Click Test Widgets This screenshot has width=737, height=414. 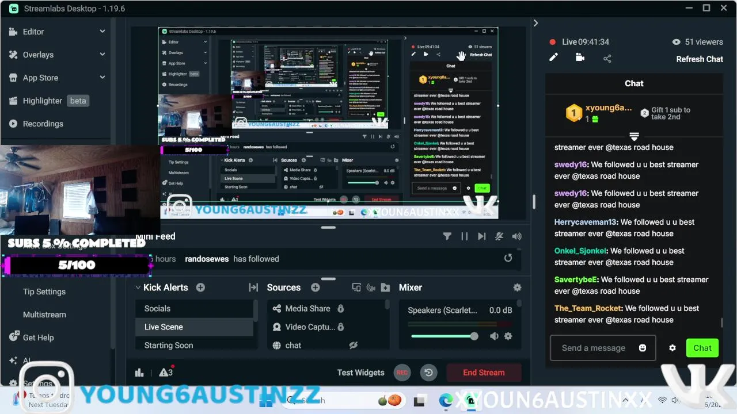coord(360,373)
